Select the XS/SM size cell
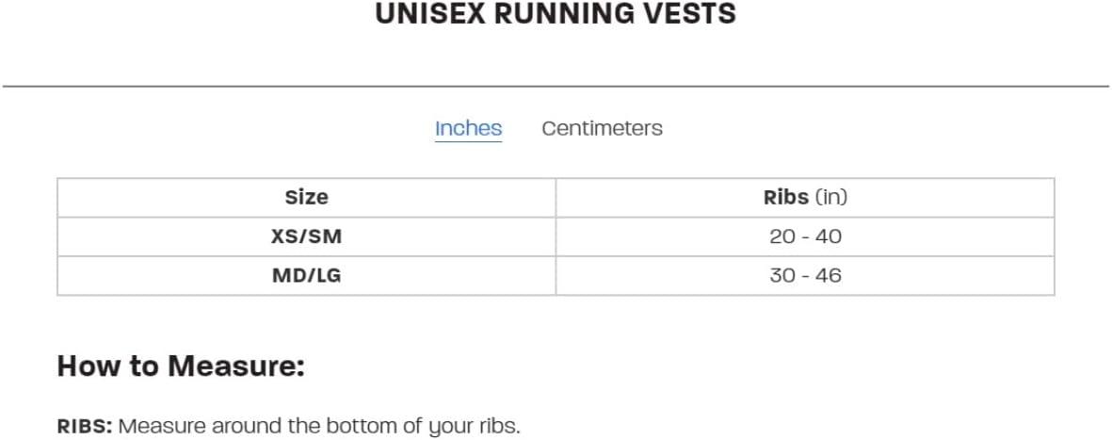Screen dimensions: 1112x440 click(306, 236)
